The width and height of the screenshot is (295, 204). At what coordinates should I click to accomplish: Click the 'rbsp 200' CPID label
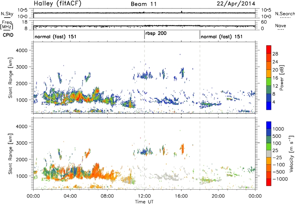coord(156,33)
